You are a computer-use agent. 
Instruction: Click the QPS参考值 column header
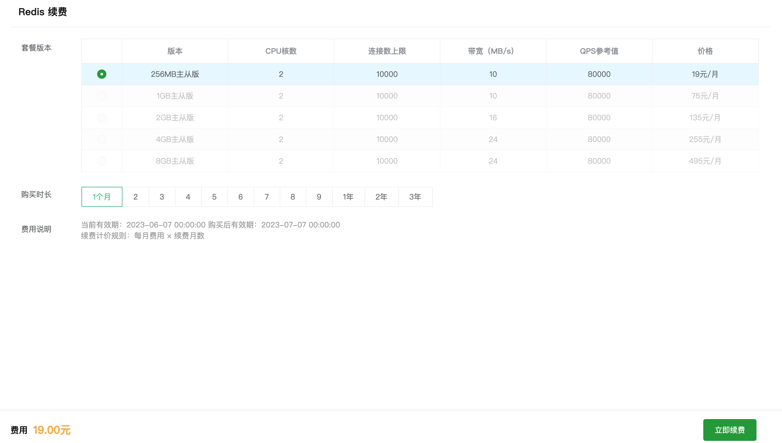[x=599, y=51]
